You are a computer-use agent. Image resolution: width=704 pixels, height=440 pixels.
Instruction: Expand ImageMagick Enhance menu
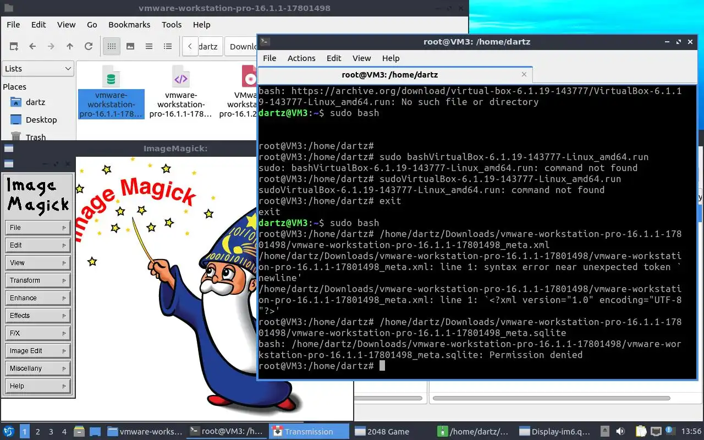coord(38,298)
